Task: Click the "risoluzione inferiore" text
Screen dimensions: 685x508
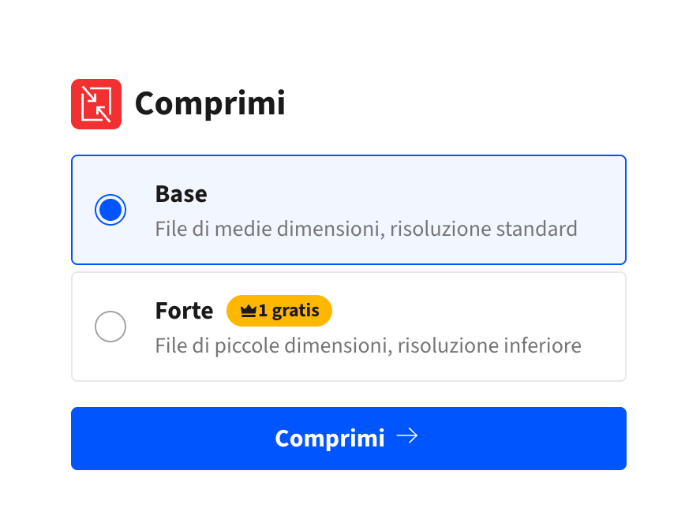Action: click(489, 346)
